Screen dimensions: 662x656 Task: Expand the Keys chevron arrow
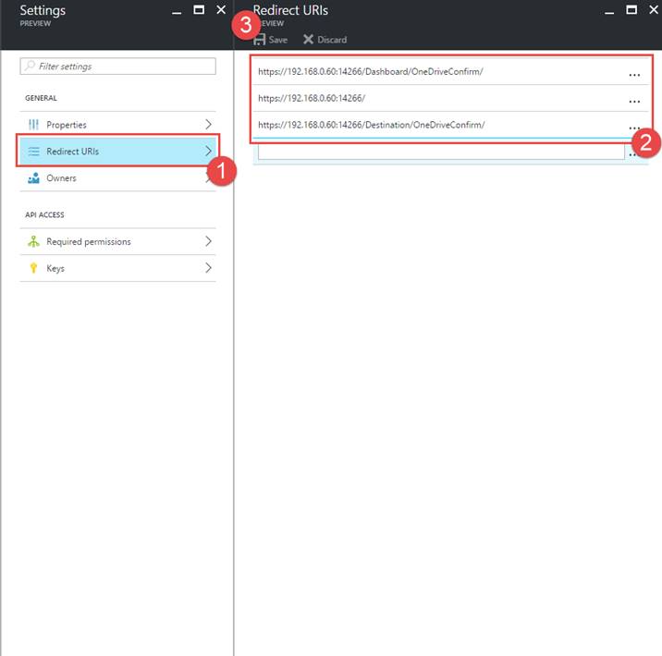(208, 269)
